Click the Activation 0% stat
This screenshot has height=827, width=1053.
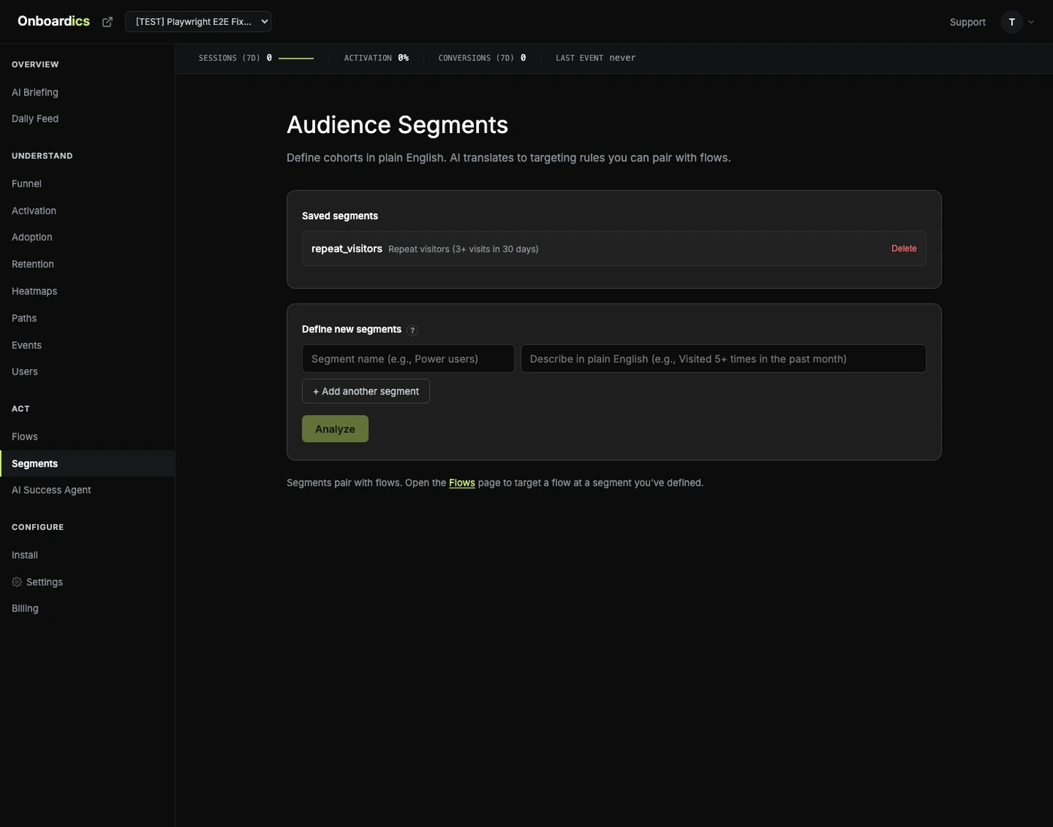click(376, 58)
